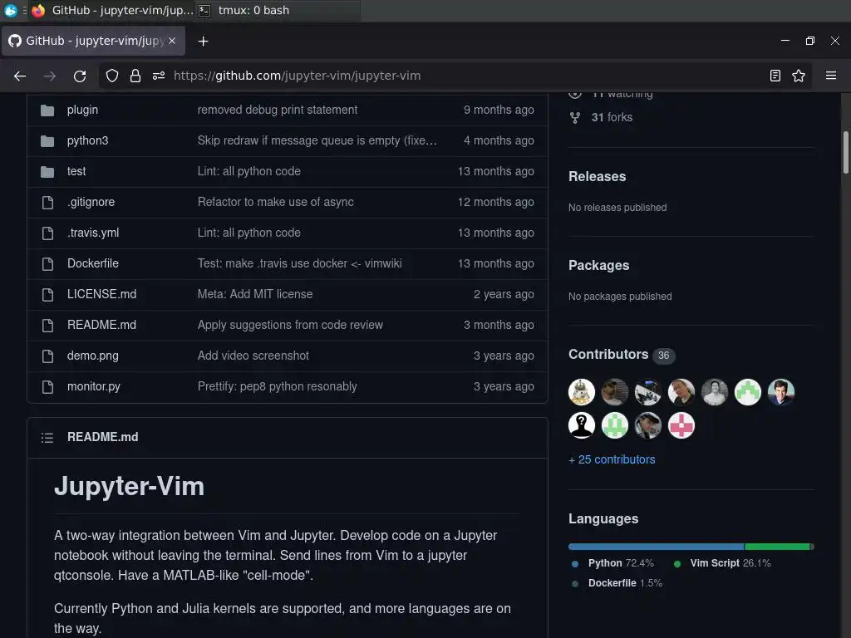Reload the current GitHub page

[80, 76]
